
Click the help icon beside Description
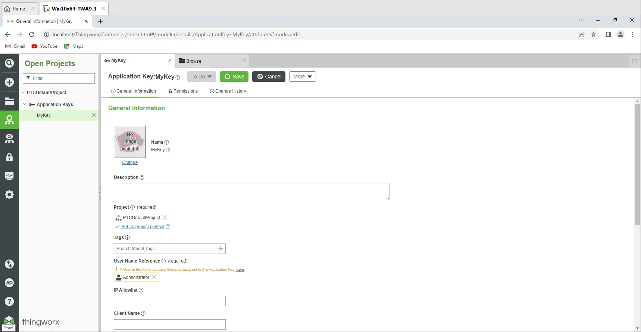(142, 177)
